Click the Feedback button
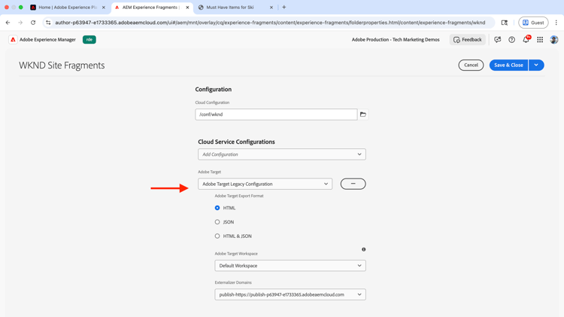The image size is (564, 317). [467, 40]
